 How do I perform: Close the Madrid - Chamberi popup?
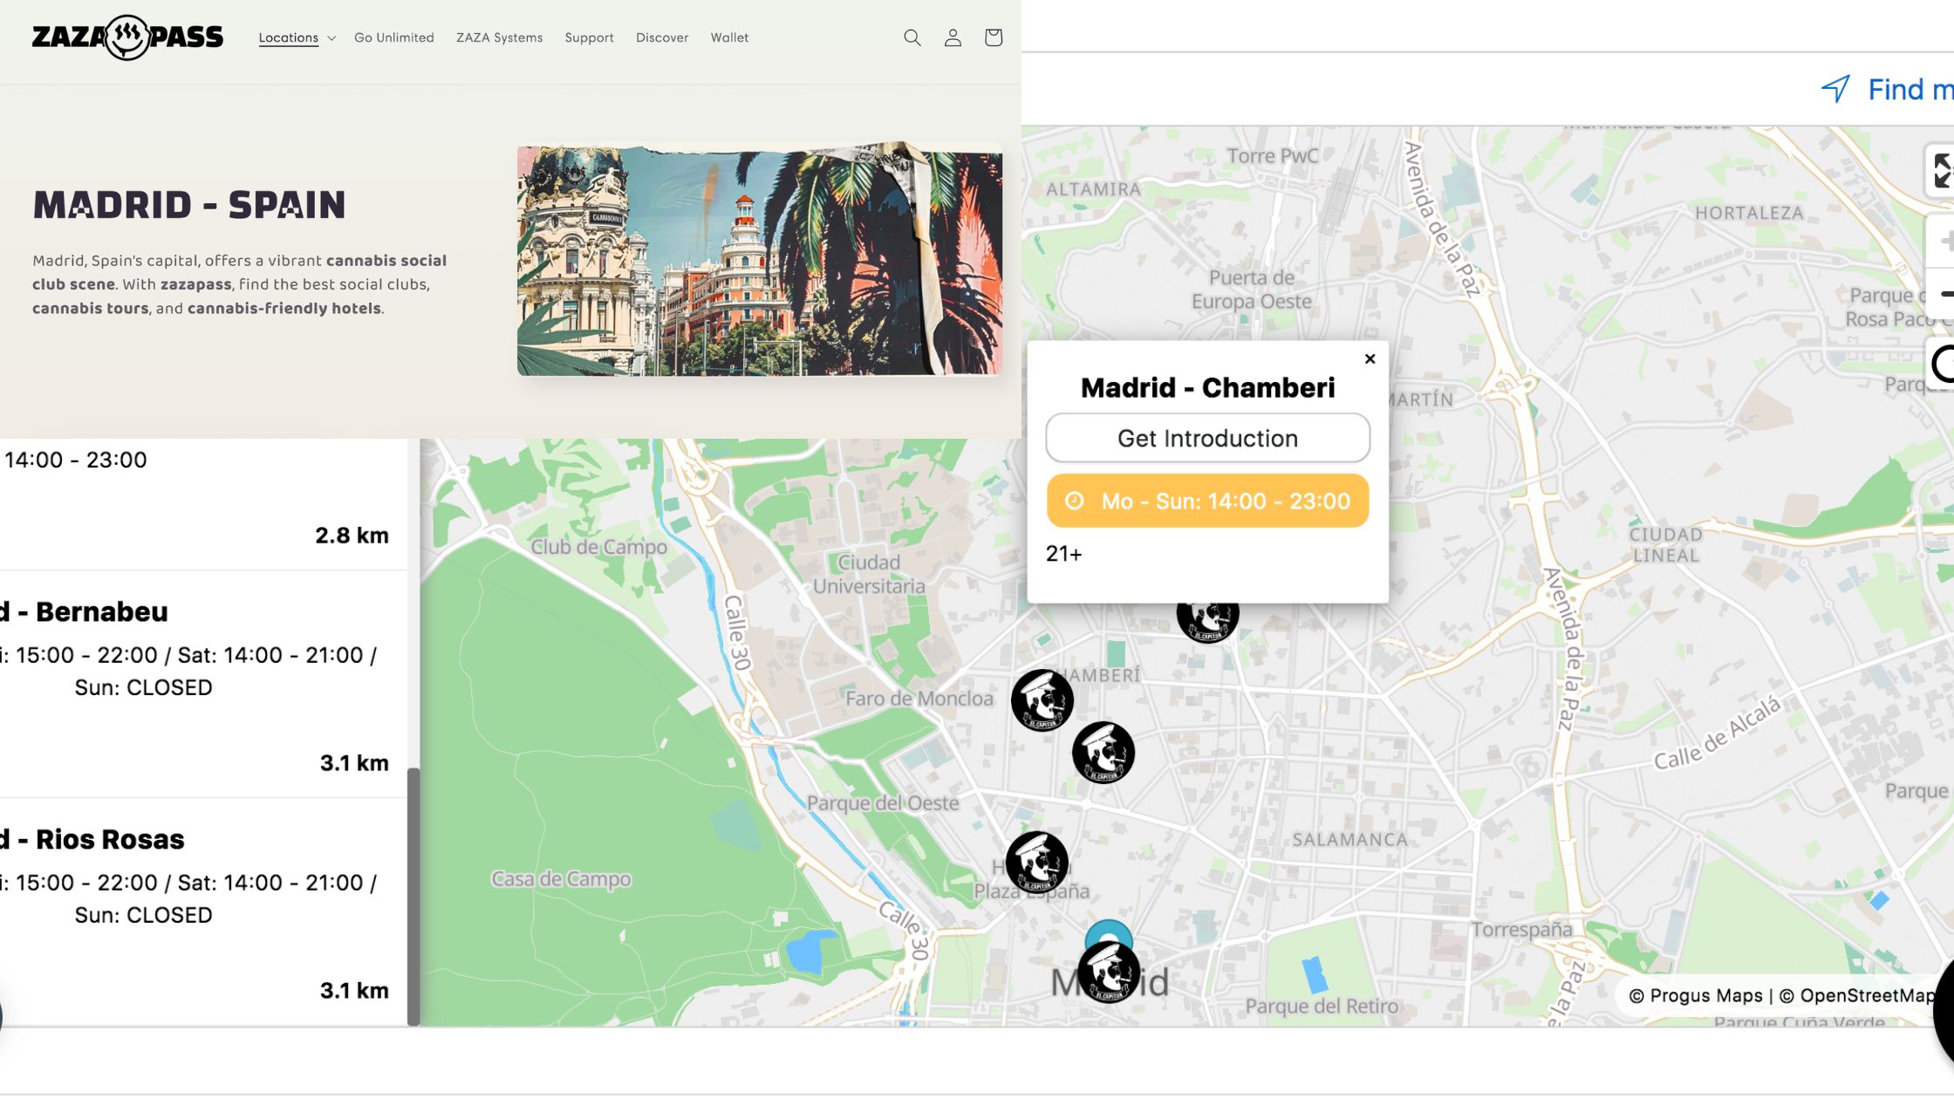click(x=1370, y=358)
